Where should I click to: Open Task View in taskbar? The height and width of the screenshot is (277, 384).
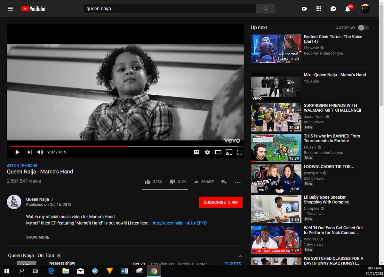[36, 271]
